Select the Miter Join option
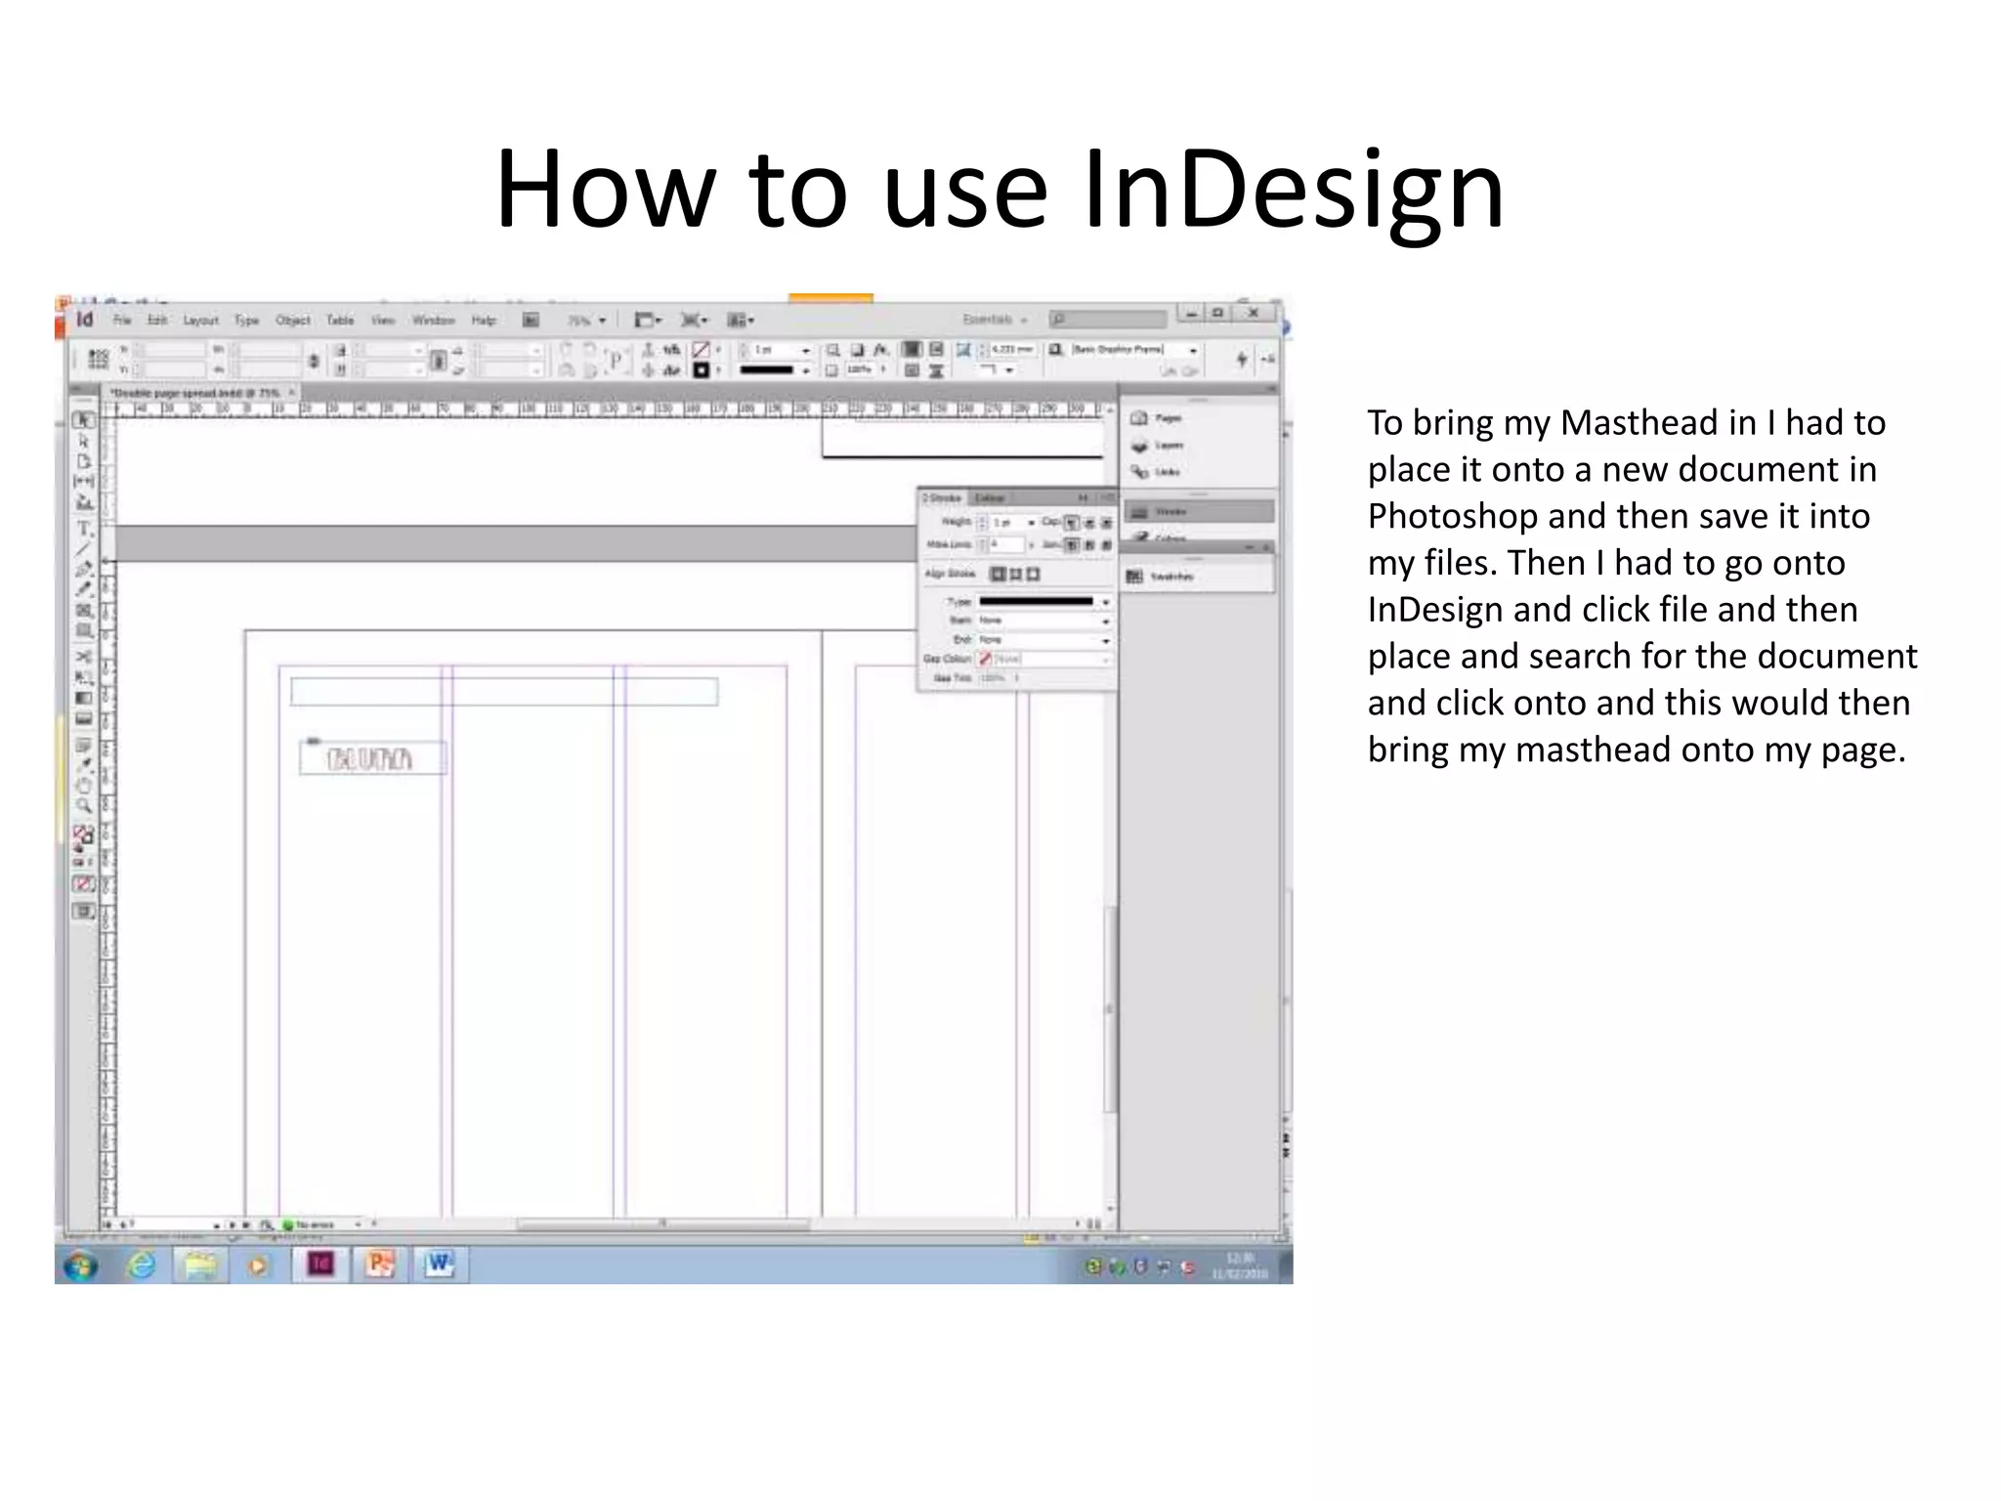2001x1501 pixels. 1072,544
